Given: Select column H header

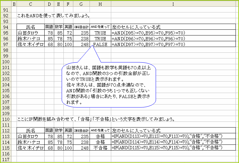Looking at the screenshot, I should coord(100,4).
